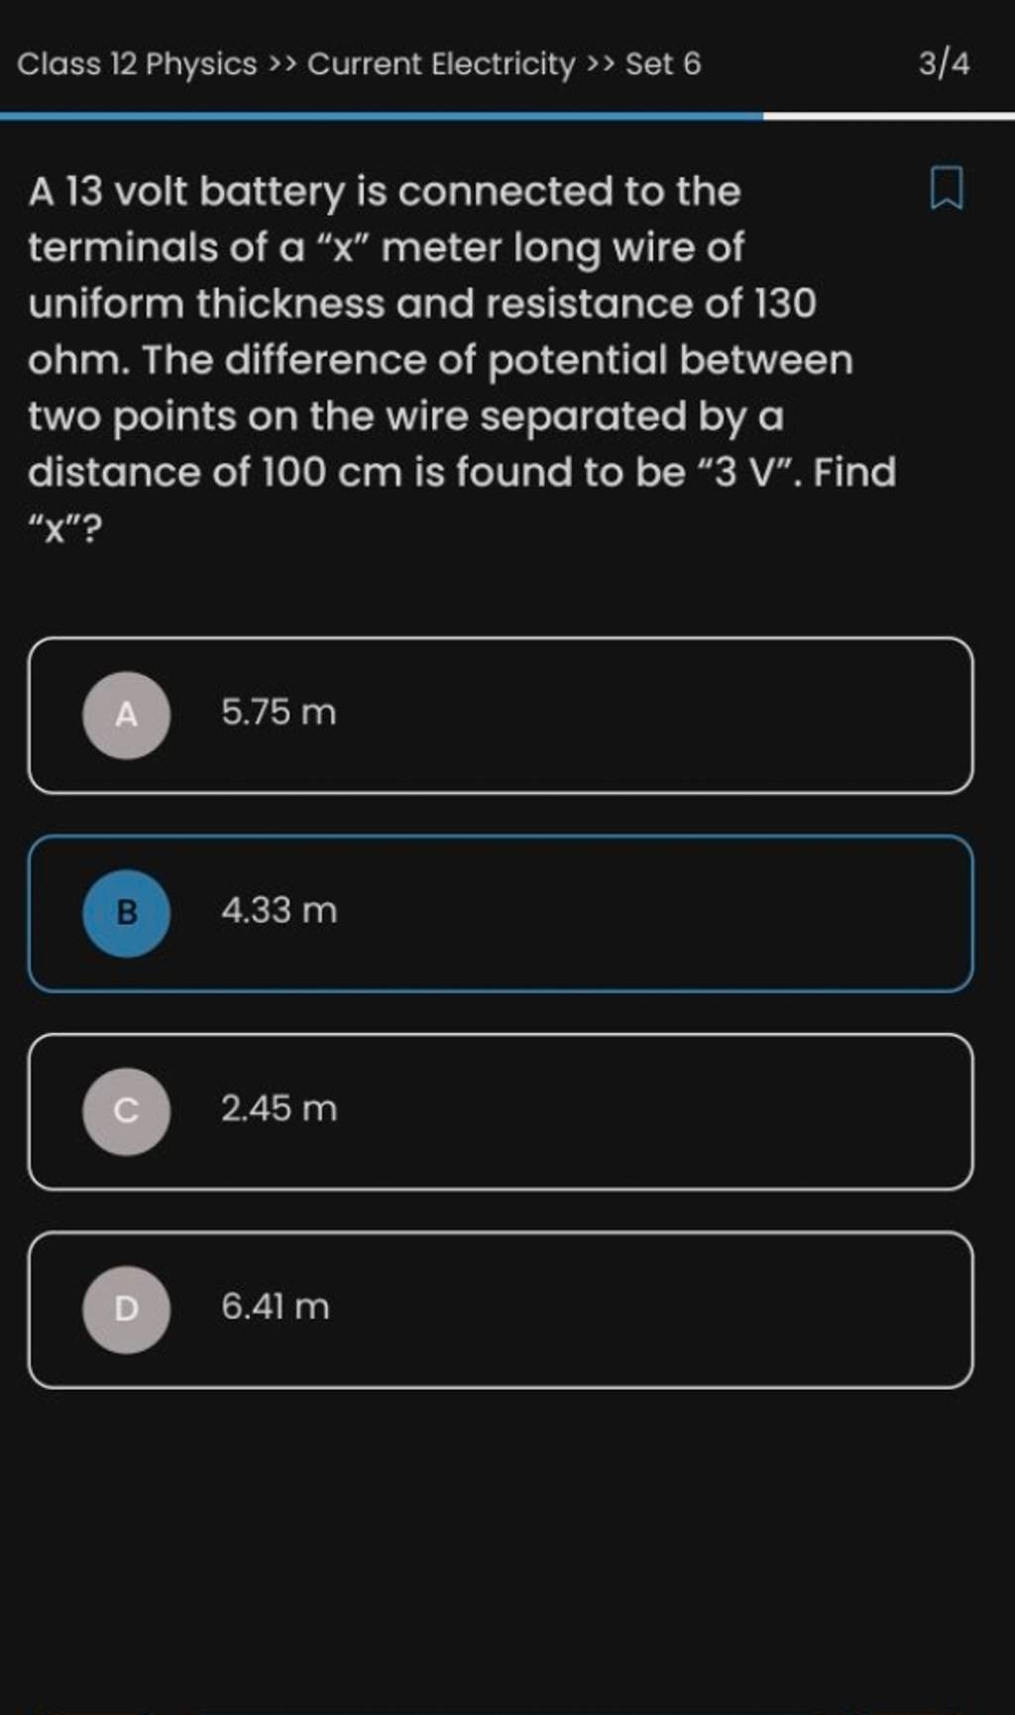Screen dimensions: 1015x1715
Task: Click the 3/4 question counter
Action: pos(944,64)
